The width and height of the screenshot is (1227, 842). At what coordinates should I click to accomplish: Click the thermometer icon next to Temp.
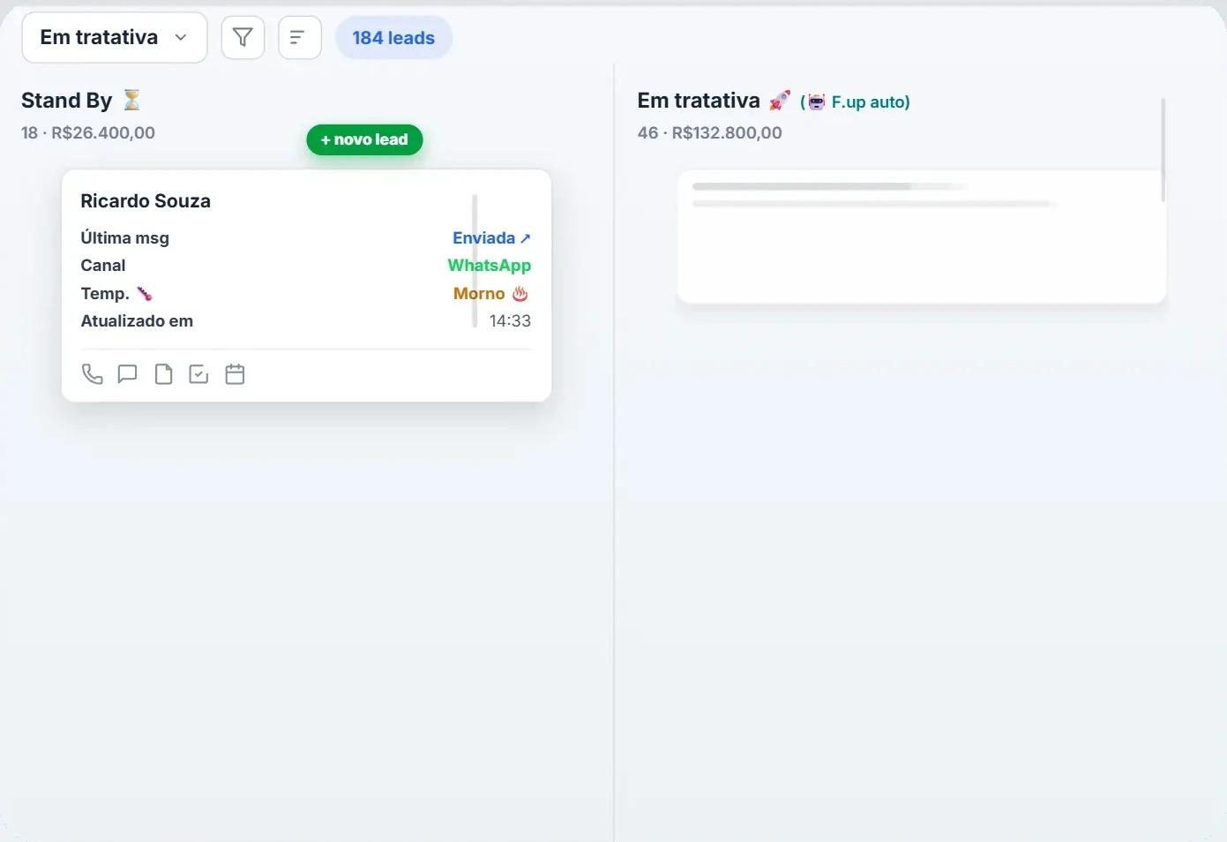(x=145, y=294)
